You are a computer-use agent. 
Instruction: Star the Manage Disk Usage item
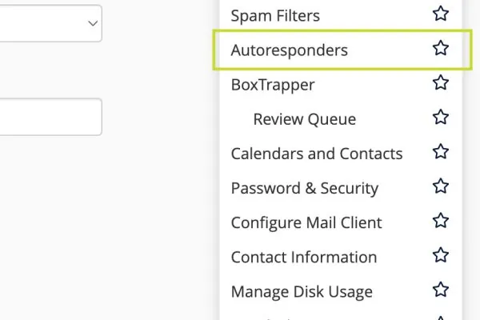(441, 290)
